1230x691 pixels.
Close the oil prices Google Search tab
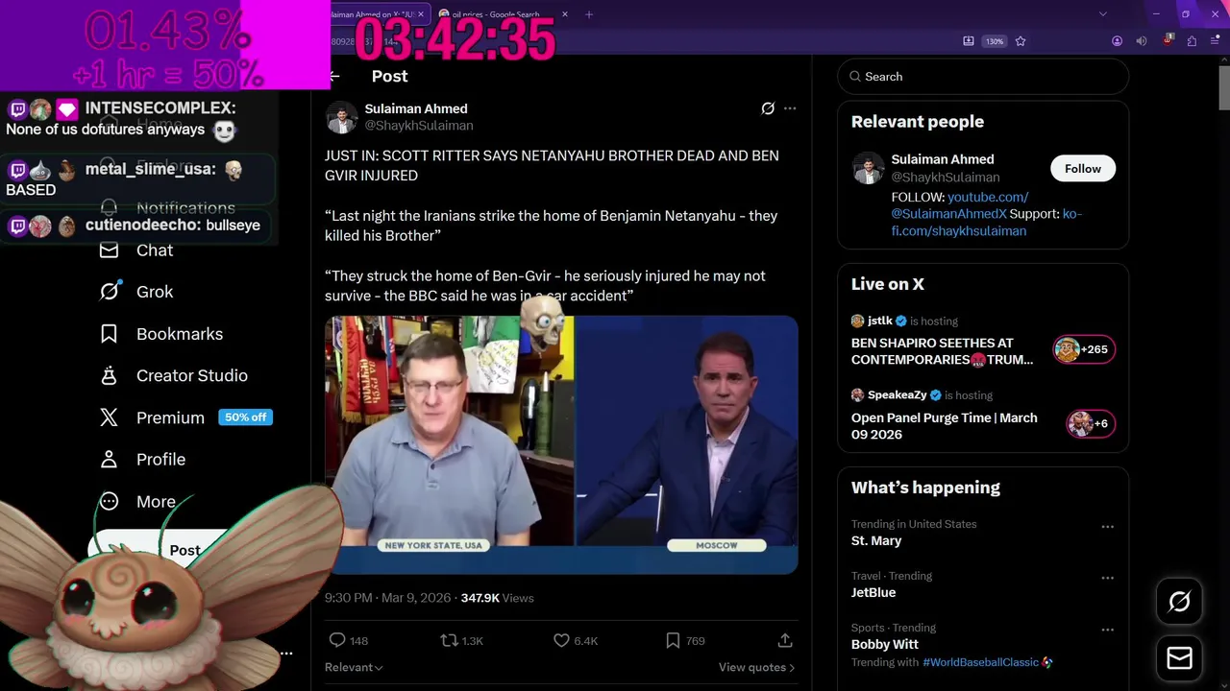tap(565, 14)
